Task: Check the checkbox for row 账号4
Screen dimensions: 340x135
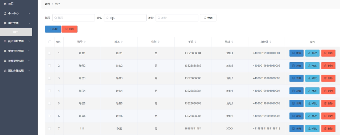Action: point(49,91)
